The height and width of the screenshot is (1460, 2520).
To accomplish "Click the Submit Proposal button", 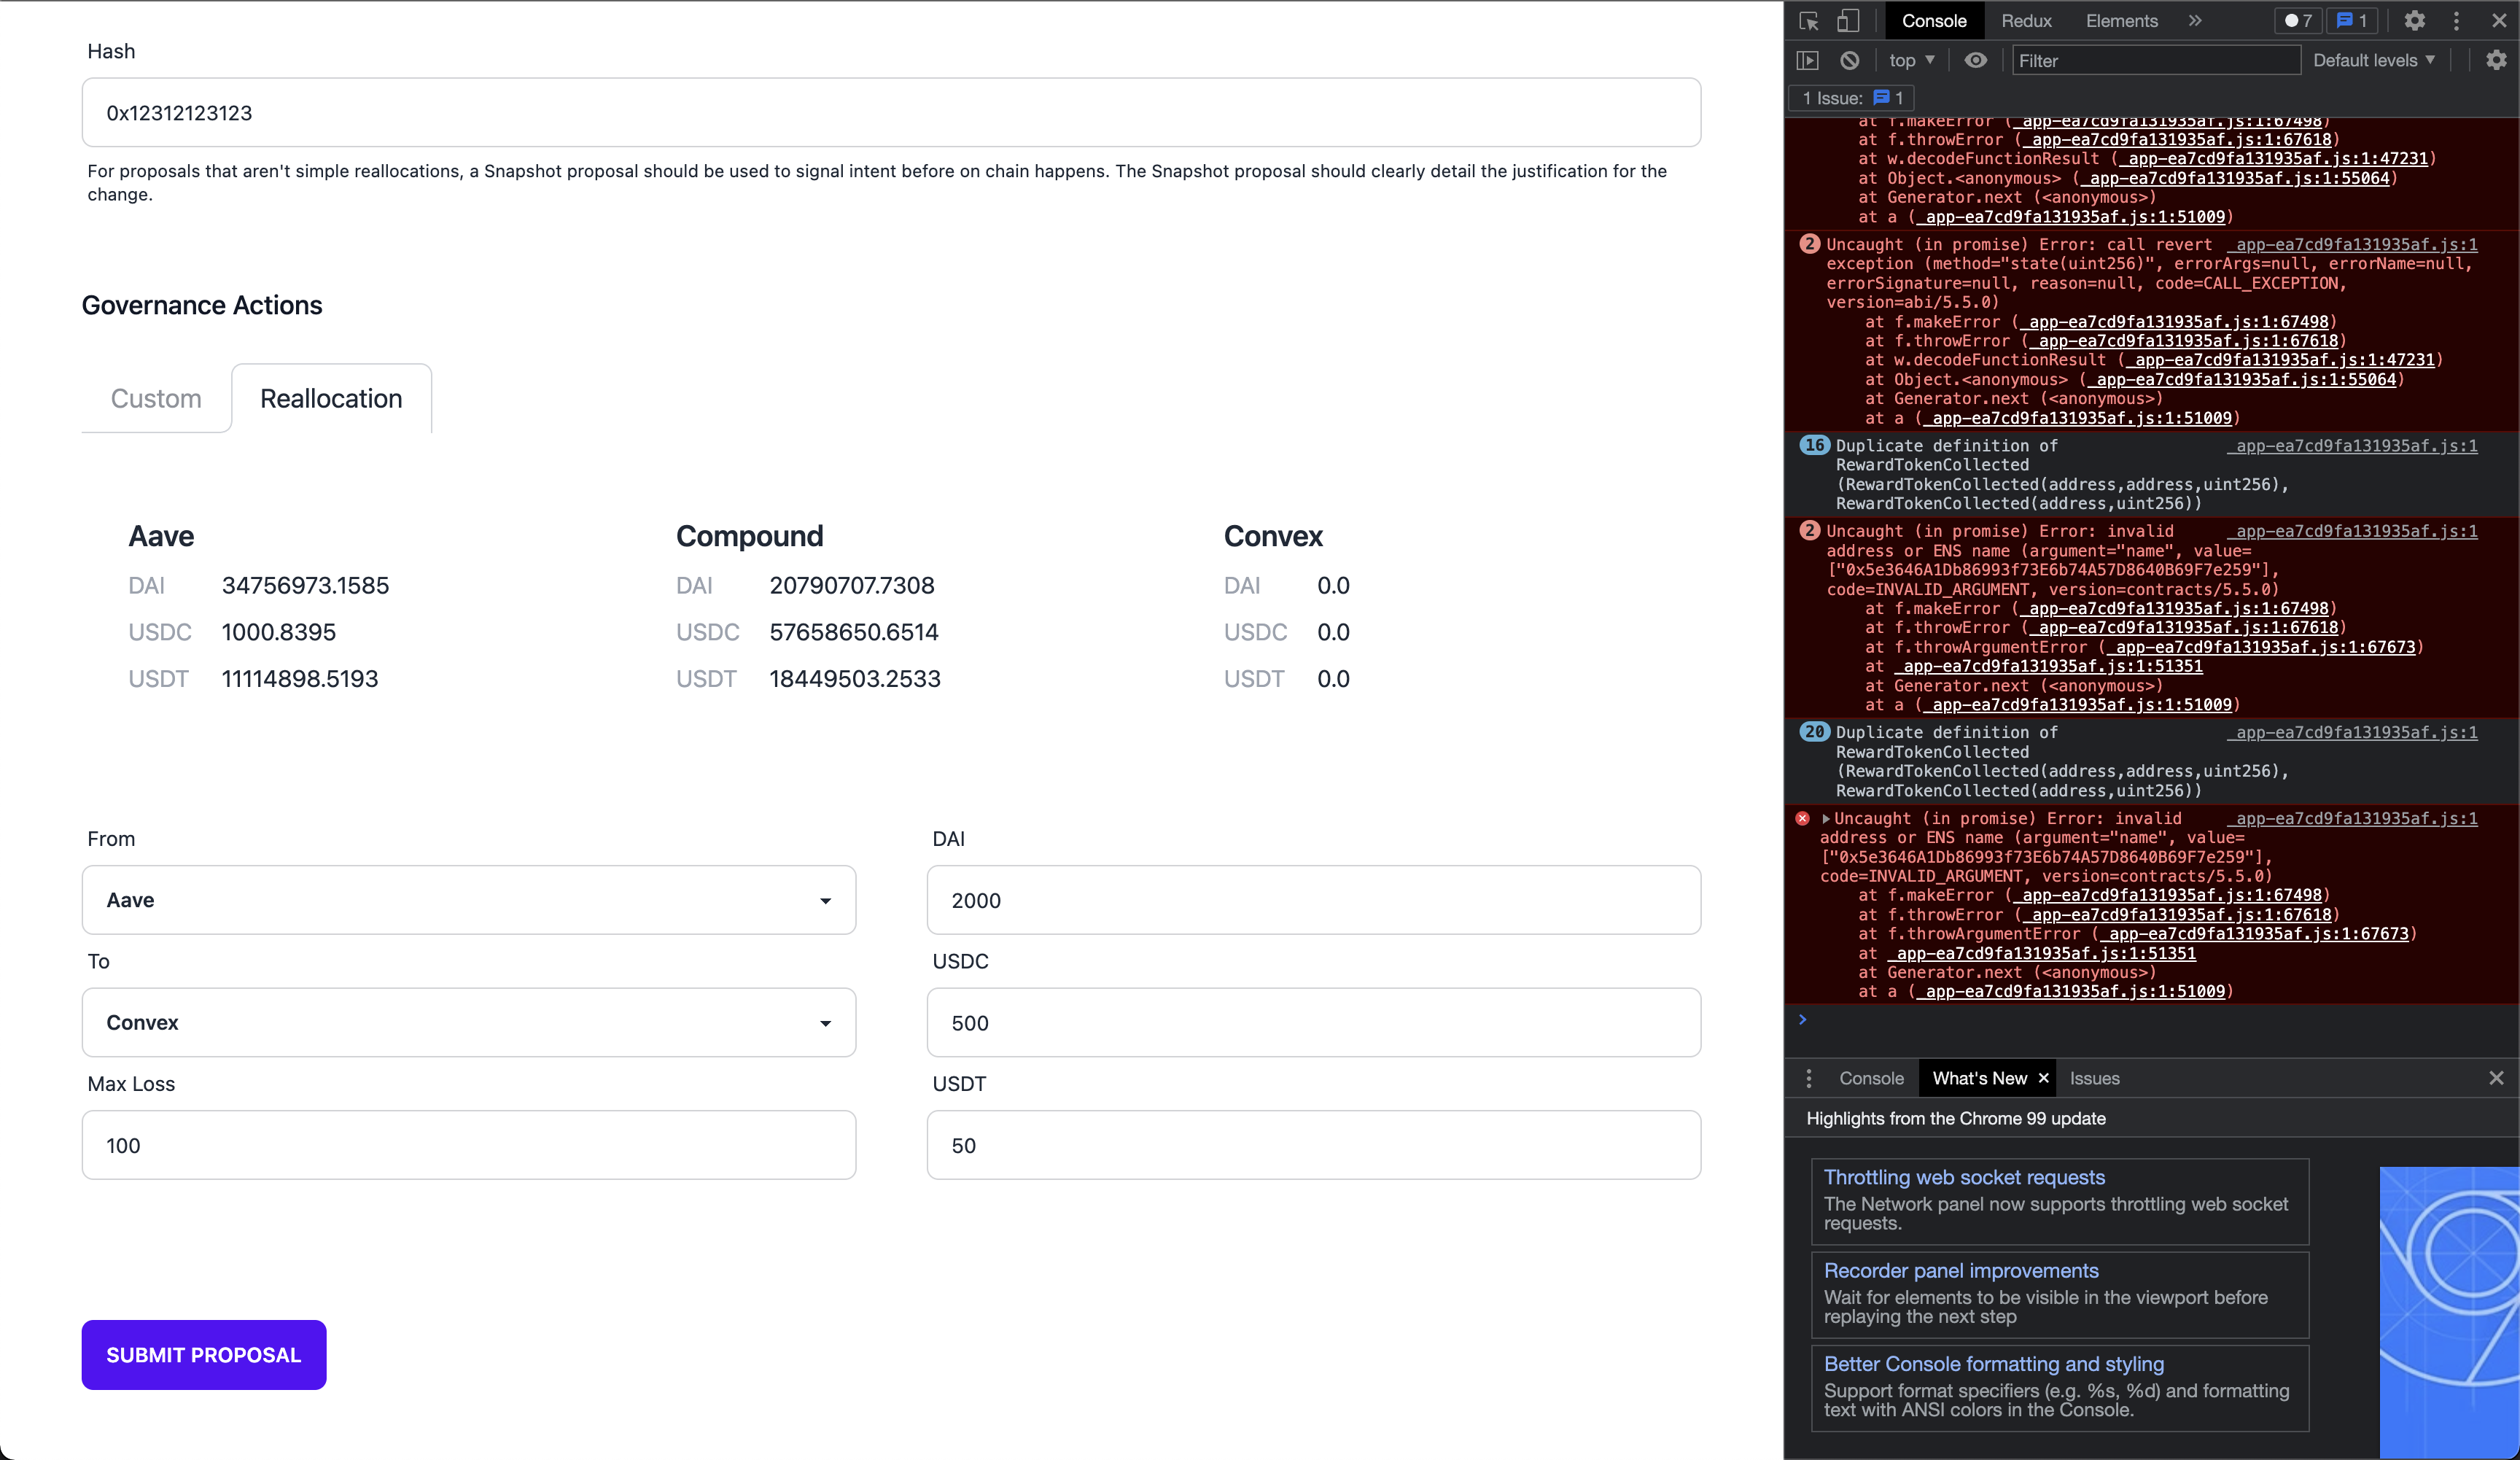I will (203, 1355).
